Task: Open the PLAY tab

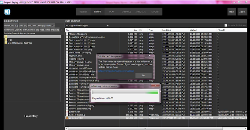Action: tap(112, 12)
